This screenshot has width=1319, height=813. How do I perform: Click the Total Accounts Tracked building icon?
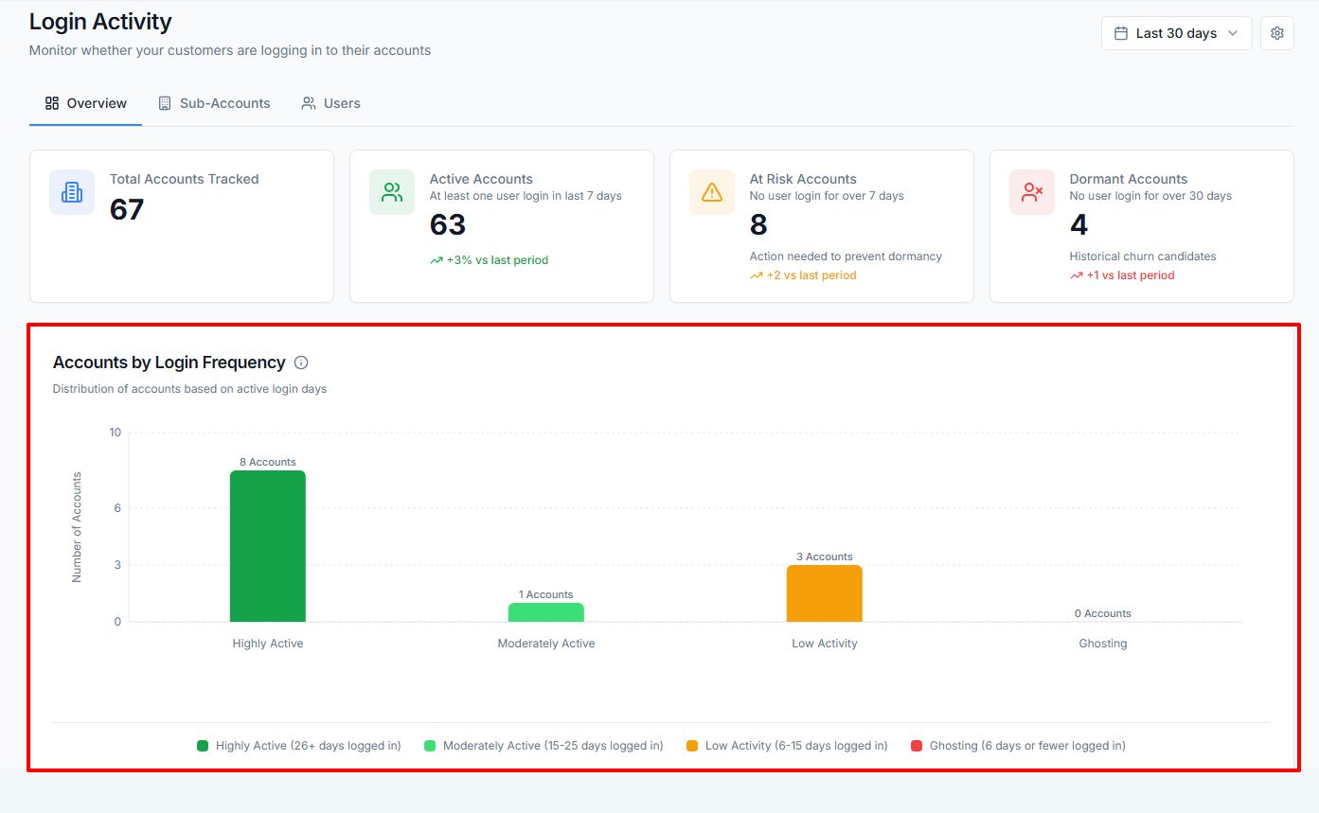click(72, 192)
